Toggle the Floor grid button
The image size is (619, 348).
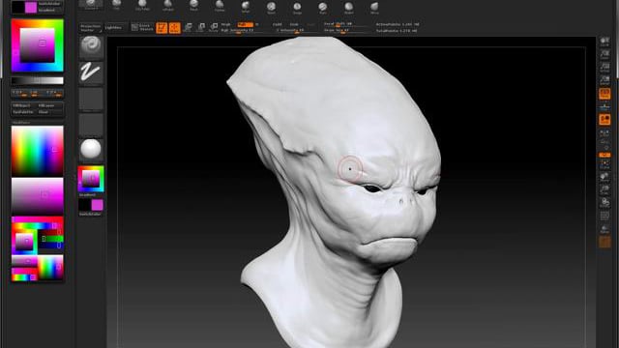click(x=604, y=106)
